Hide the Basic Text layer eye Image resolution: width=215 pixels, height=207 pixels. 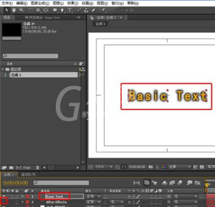click(4, 196)
